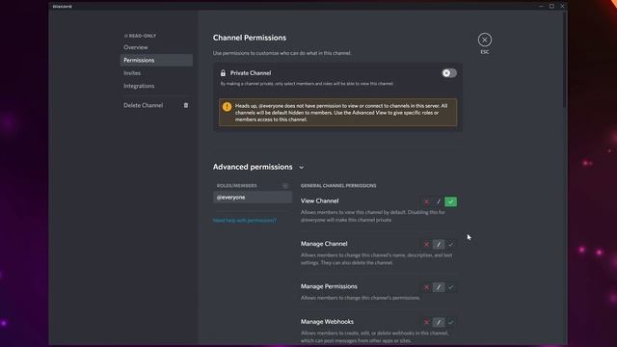Click the Manage Channel permission name
This screenshot has height=347, width=617.
click(324, 244)
